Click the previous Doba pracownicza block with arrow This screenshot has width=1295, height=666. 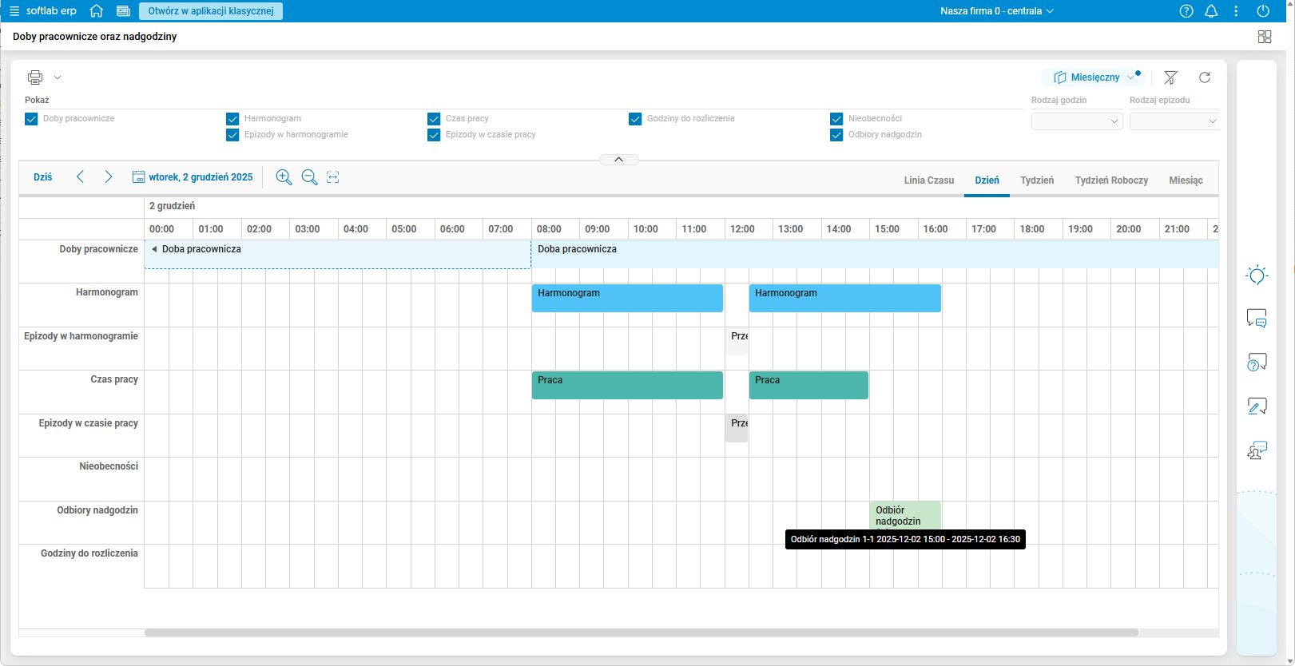point(337,255)
